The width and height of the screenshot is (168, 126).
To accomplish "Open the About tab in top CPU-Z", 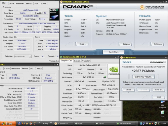I will [x=44, y=3].
